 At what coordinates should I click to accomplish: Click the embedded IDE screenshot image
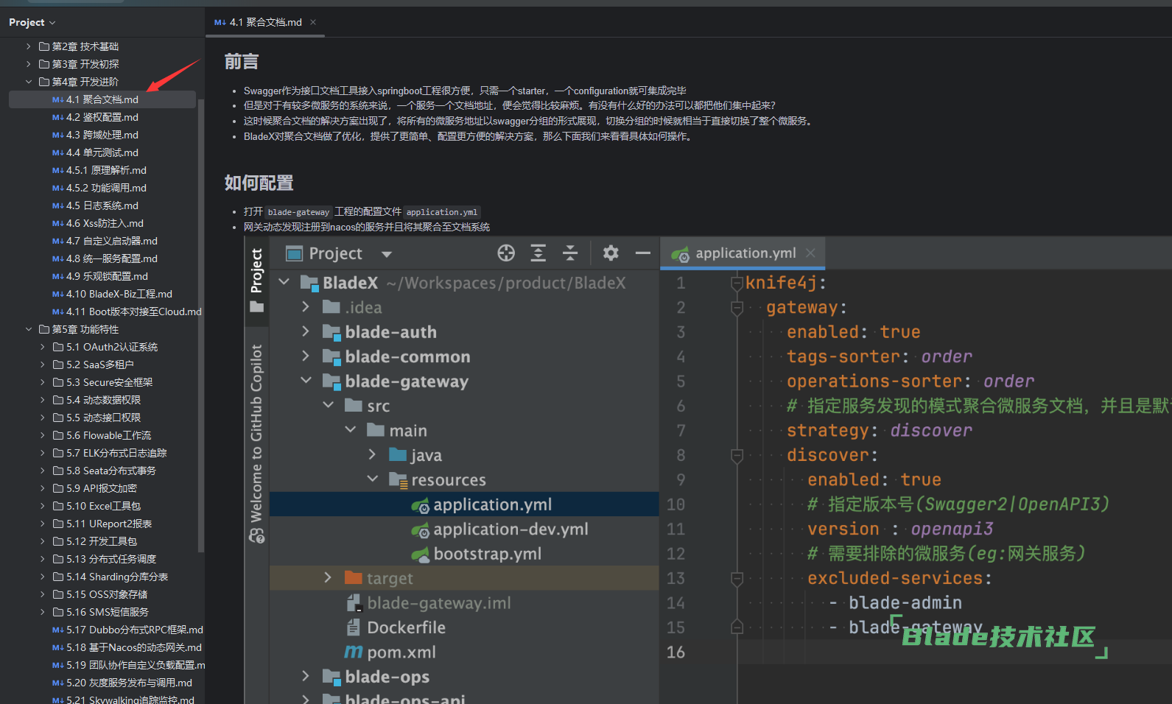click(708, 470)
